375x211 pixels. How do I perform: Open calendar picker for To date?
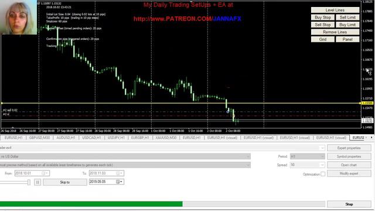(120, 173)
